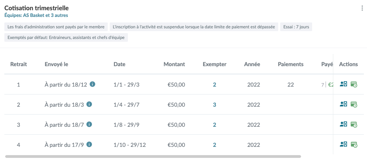Viewport: 367px width, 163px height.
Task: Click the Exempter column header
Action: 215,64
